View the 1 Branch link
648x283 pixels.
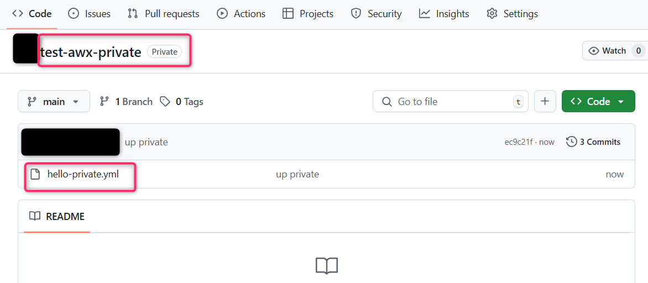tap(126, 102)
